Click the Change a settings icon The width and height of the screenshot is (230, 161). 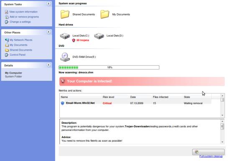[x=7, y=22]
